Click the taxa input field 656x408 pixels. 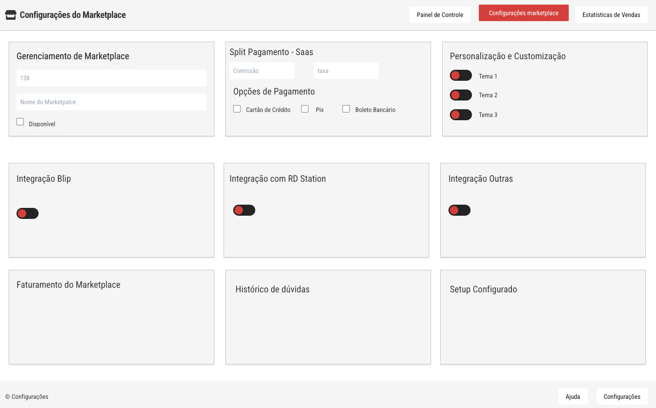coord(346,71)
